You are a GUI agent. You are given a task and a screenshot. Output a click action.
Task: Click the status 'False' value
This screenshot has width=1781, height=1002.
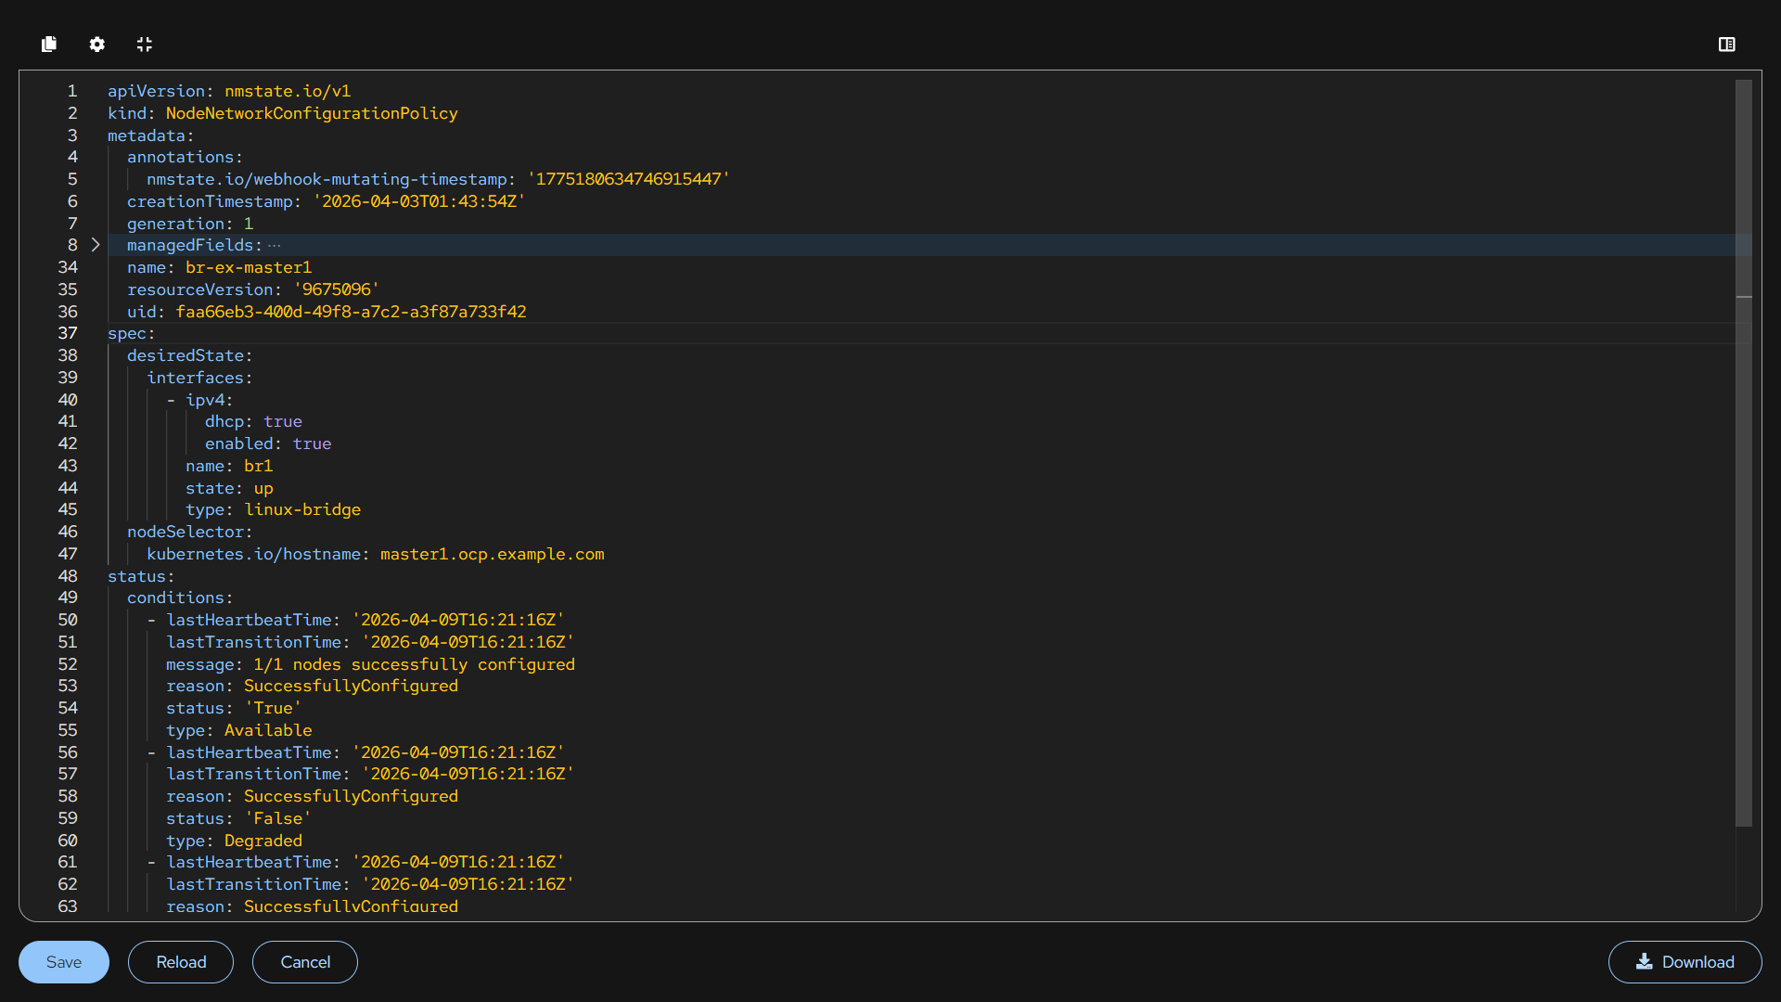pyautogui.click(x=278, y=818)
